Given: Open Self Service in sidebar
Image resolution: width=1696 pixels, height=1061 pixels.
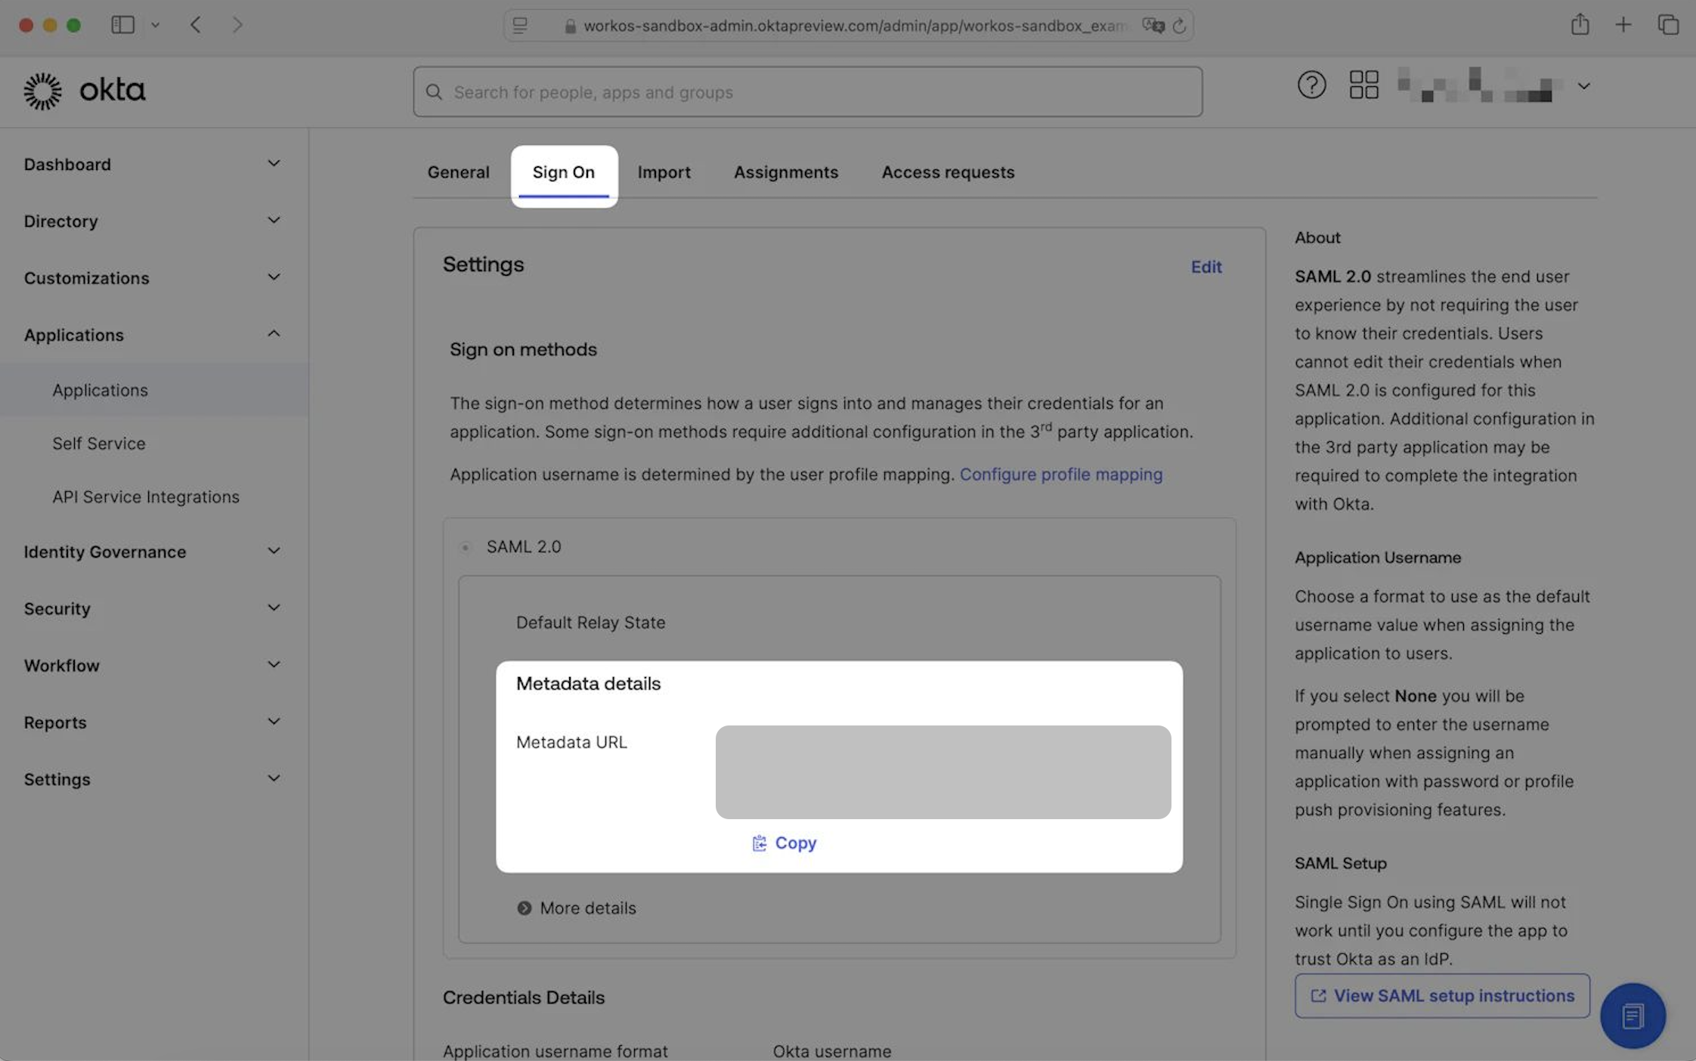Looking at the screenshot, I should pyautogui.click(x=98, y=444).
